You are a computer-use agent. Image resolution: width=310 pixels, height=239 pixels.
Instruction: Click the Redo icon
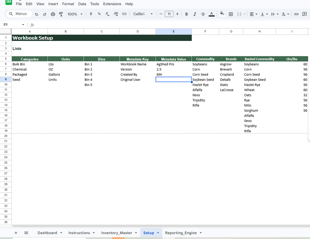(45, 14)
